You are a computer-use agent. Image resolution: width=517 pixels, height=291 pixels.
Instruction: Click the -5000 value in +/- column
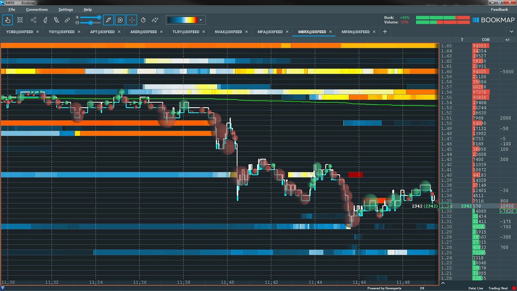coord(506,72)
